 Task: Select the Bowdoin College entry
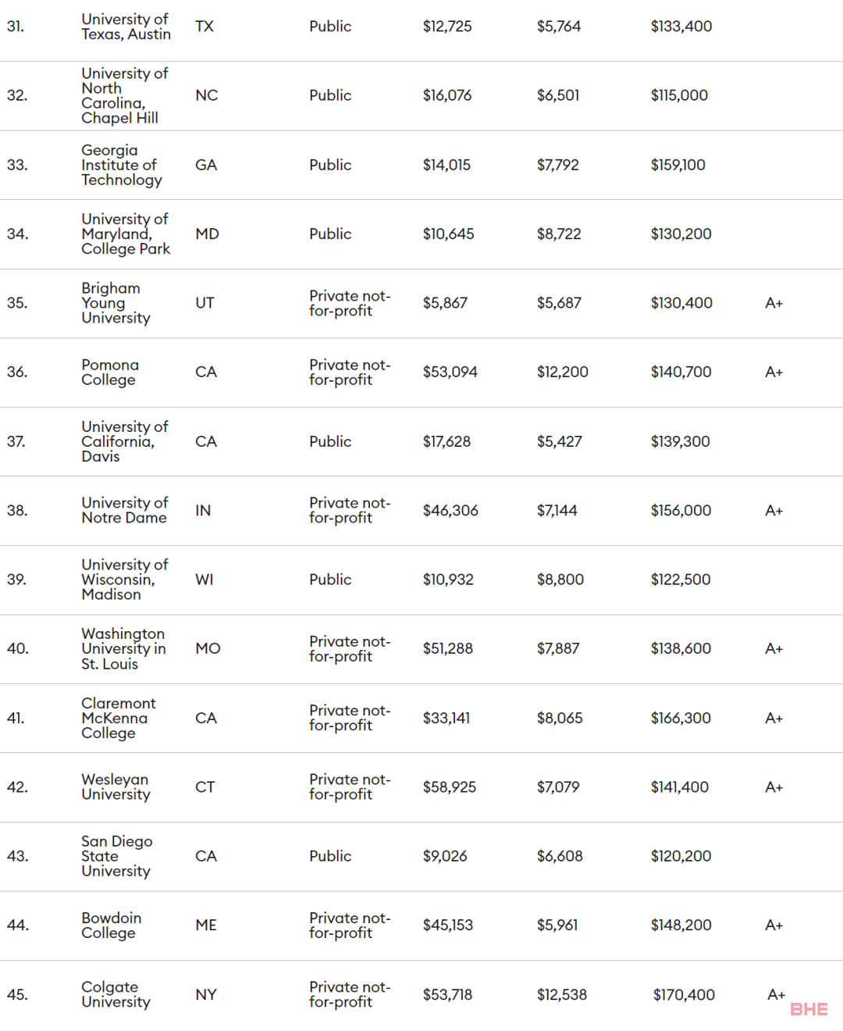(112, 925)
